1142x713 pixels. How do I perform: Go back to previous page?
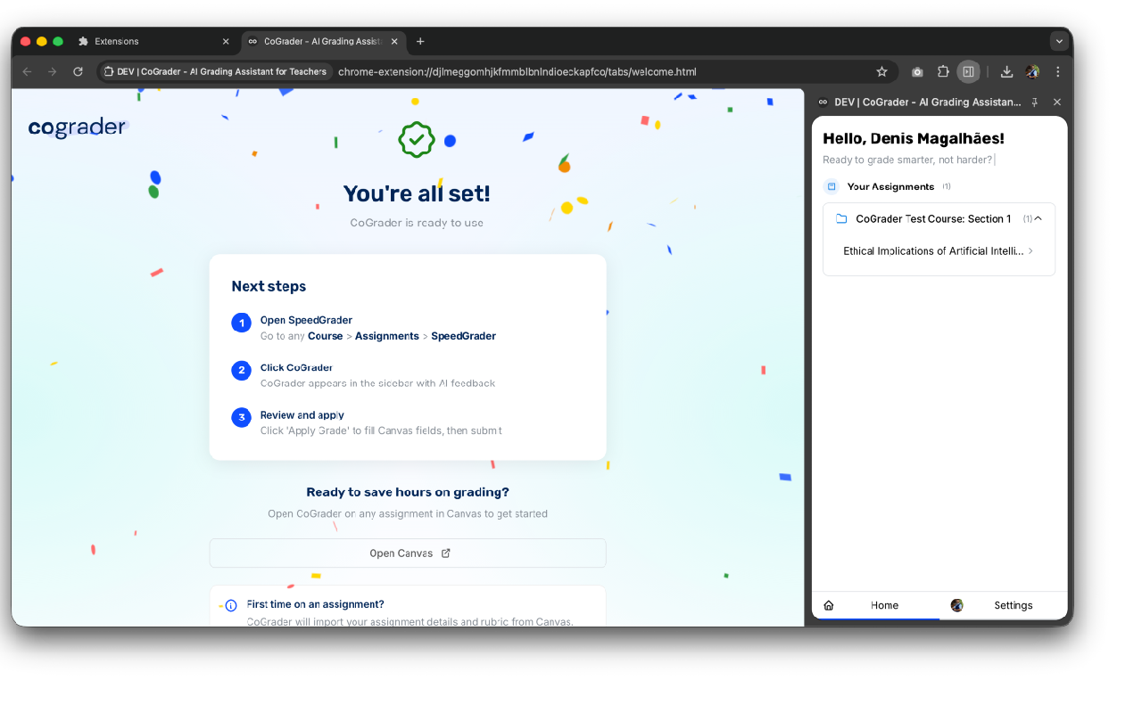click(27, 71)
